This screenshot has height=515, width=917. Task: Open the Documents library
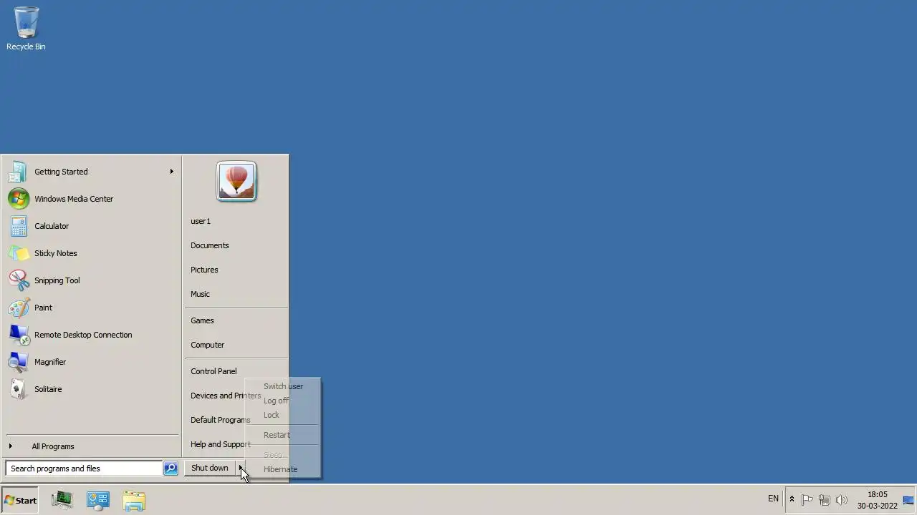pyautogui.click(x=236, y=245)
